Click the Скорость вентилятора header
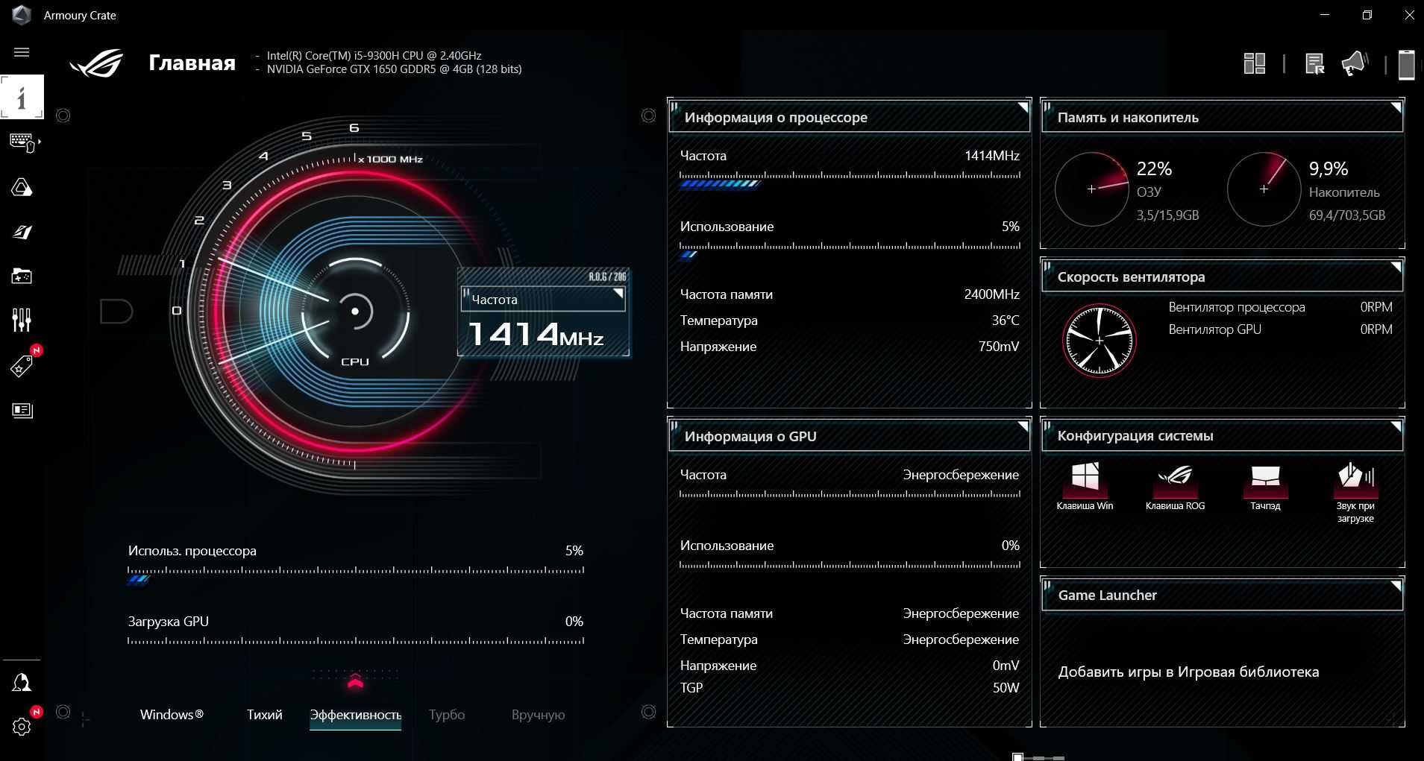 coord(1222,277)
